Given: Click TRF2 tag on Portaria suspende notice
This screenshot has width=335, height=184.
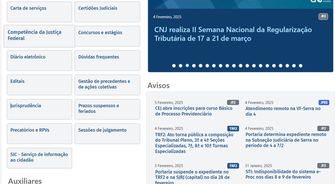Looking at the screenshot, I should point(233,166).
